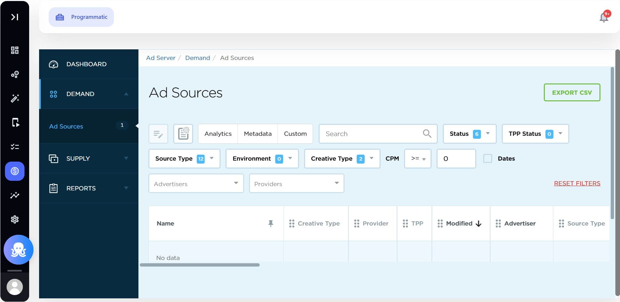Open the user profile avatar
Viewport: 620px width, 302px height.
(15, 287)
